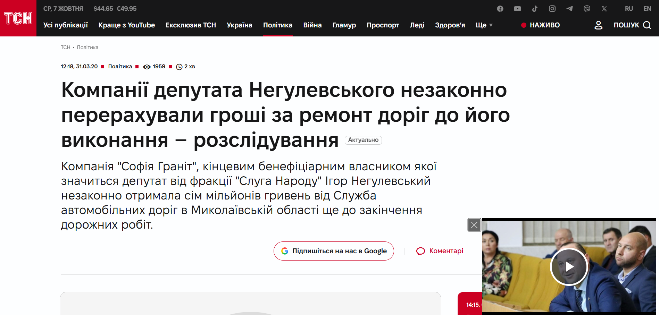
Task: Switch site language to RU
Action: point(629,9)
